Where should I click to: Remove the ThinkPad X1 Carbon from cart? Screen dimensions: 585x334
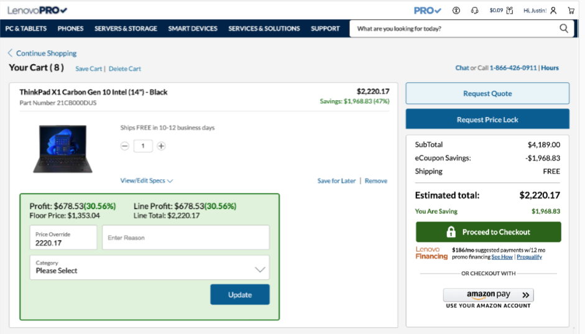(x=375, y=180)
